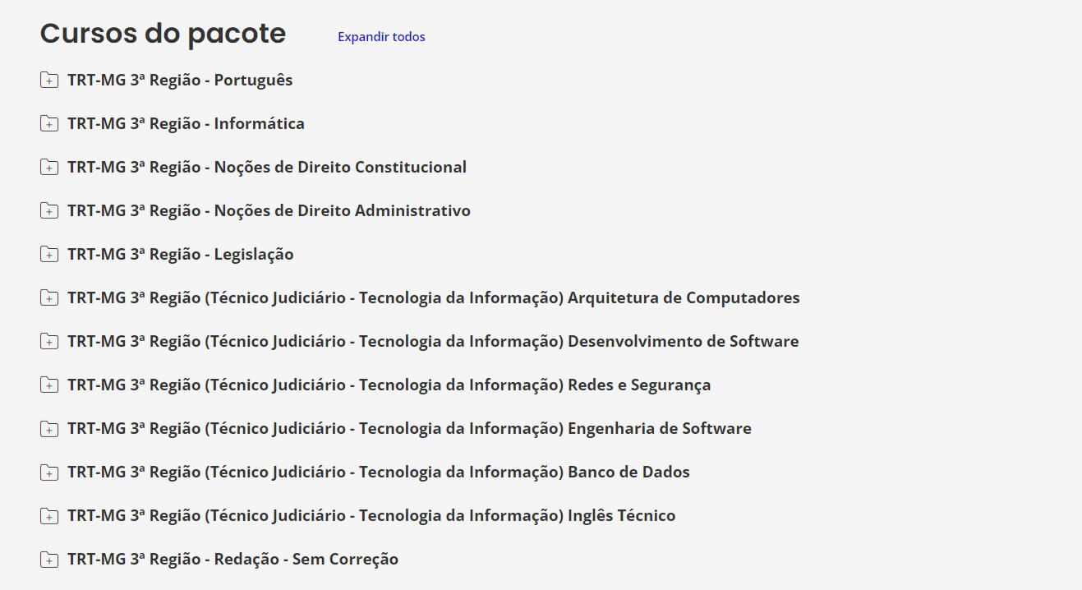Click the Expandir todos link
The height and width of the screenshot is (590, 1082).
[381, 37]
